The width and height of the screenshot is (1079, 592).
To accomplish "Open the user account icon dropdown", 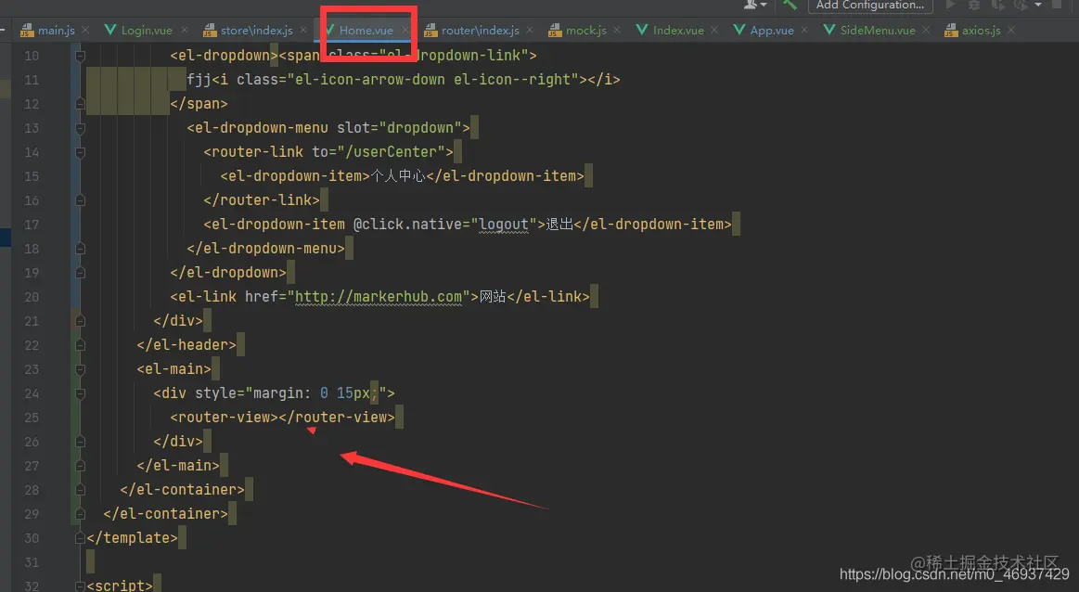I will [755, 5].
